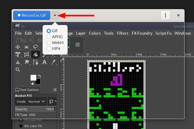Open the FX-Foundry menu
Image resolution: width=194 pixels, height=129 pixels.
click(x=142, y=33)
